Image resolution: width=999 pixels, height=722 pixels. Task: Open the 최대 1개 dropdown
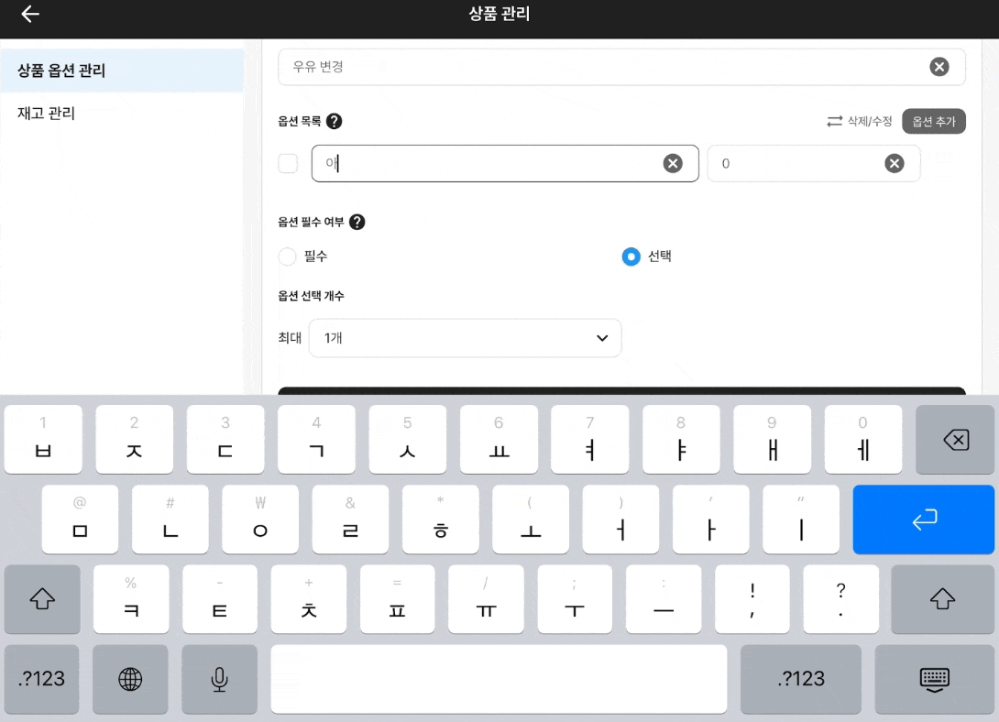[x=465, y=338]
